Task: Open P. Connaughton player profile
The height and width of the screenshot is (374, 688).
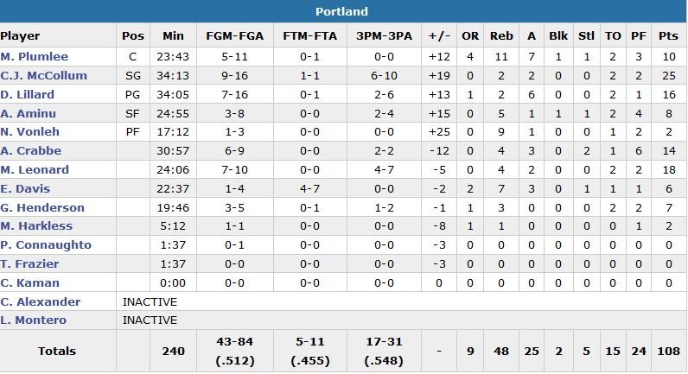Action: (x=46, y=245)
